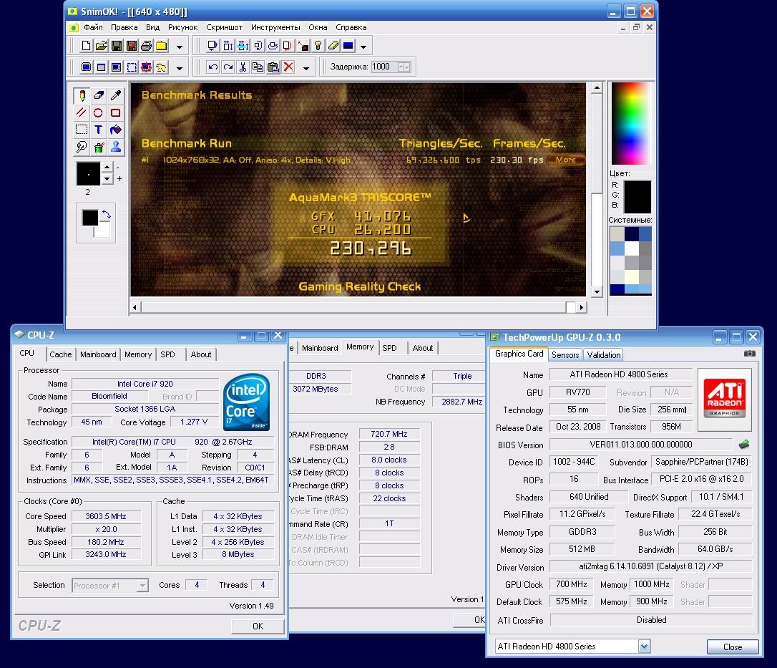Click the GPU-Z BIOS save chip icon

(x=744, y=445)
